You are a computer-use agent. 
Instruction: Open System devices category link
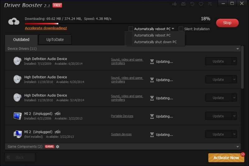pyautogui.click(x=121, y=134)
